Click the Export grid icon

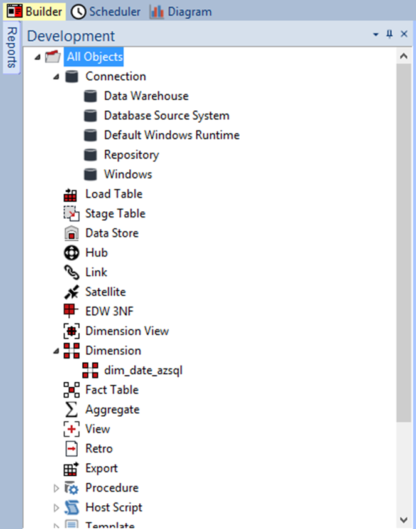click(72, 469)
